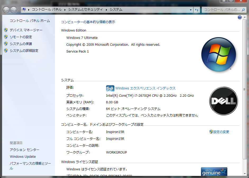Image resolution: width=249 pixels, height=178 pixels.
Task: Click the vertical scrollbar up arrow
Action: click(245, 17)
